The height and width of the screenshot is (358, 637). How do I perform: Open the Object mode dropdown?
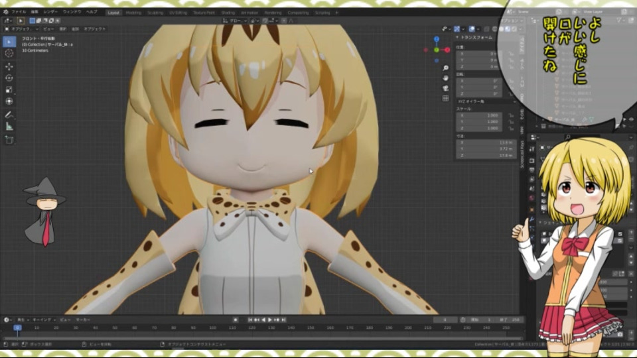[x=21, y=29]
